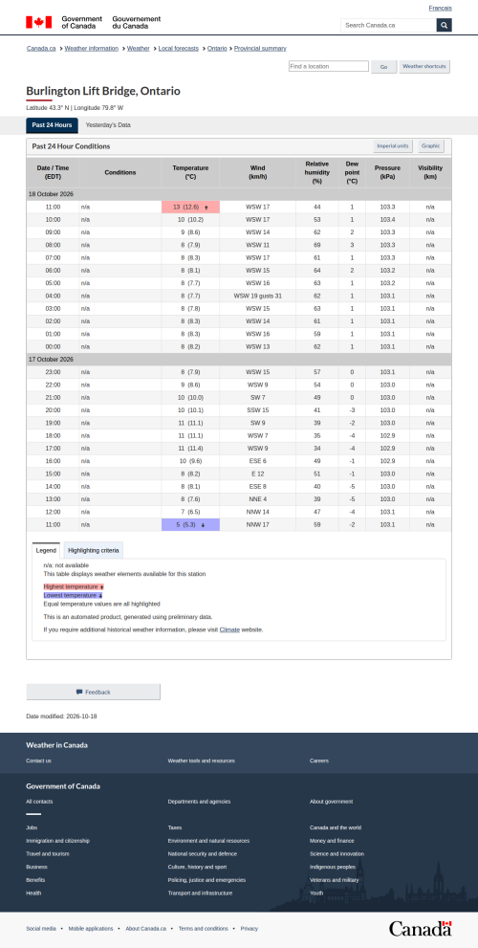The image size is (478, 948).
Task: Open Immigration and citizenship link
Action: (57, 841)
